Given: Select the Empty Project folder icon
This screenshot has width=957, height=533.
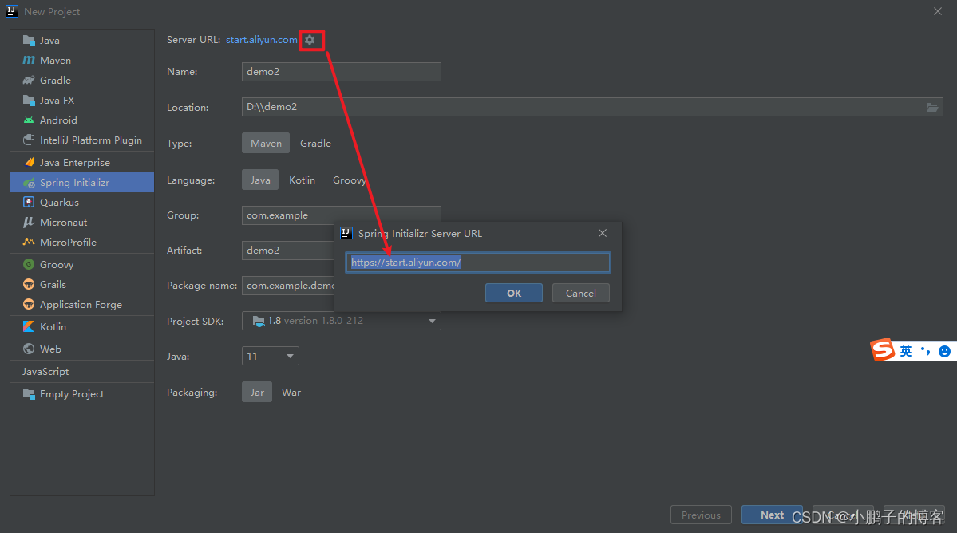Looking at the screenshot, I should point(29,394).
